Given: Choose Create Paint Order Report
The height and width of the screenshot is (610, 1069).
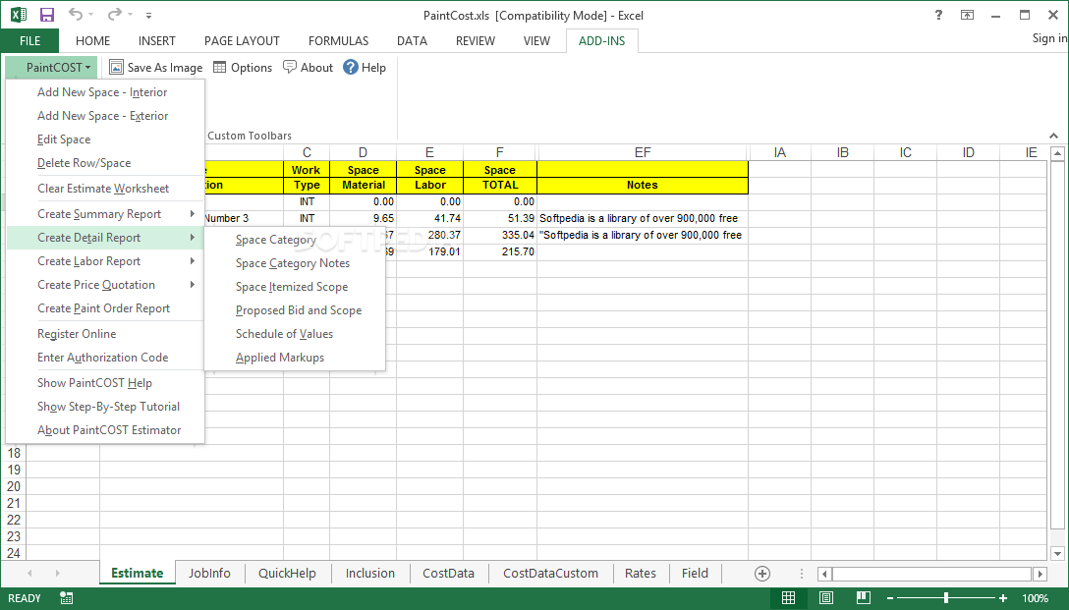Looking at the screenshot, I should [105, 308].
